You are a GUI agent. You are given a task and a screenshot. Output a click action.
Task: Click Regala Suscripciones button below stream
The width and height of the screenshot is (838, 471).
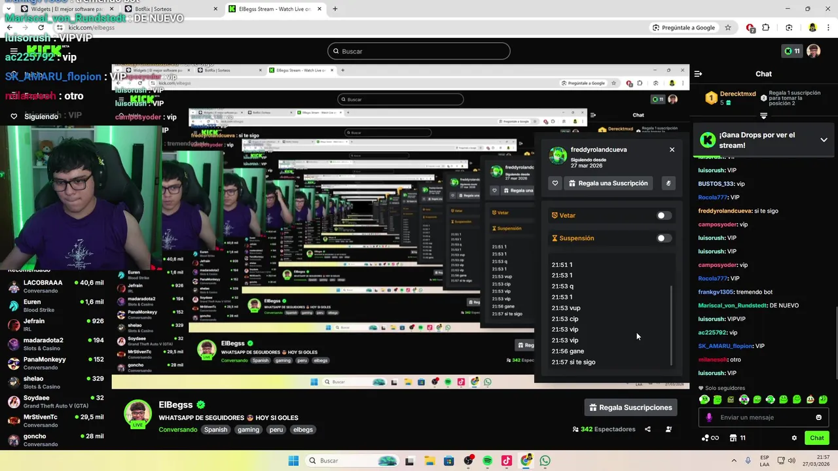click(630, 408)
